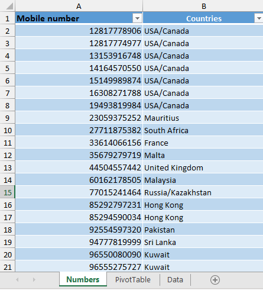
Task: Select USA/Canada cell in row 5
Action: pos(203,68)
